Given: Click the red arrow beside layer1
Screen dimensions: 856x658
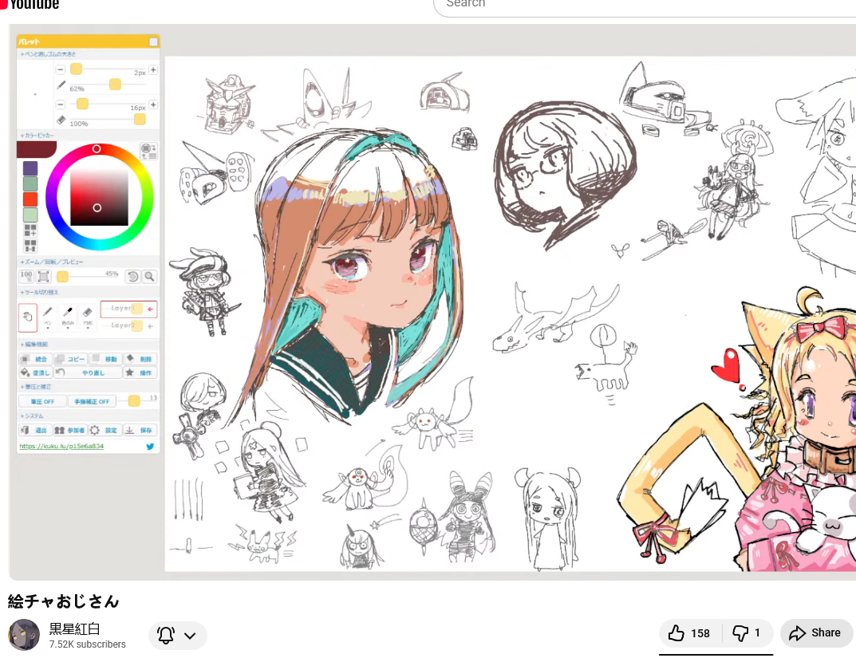Looking at the screenshot, I should 151,309.
